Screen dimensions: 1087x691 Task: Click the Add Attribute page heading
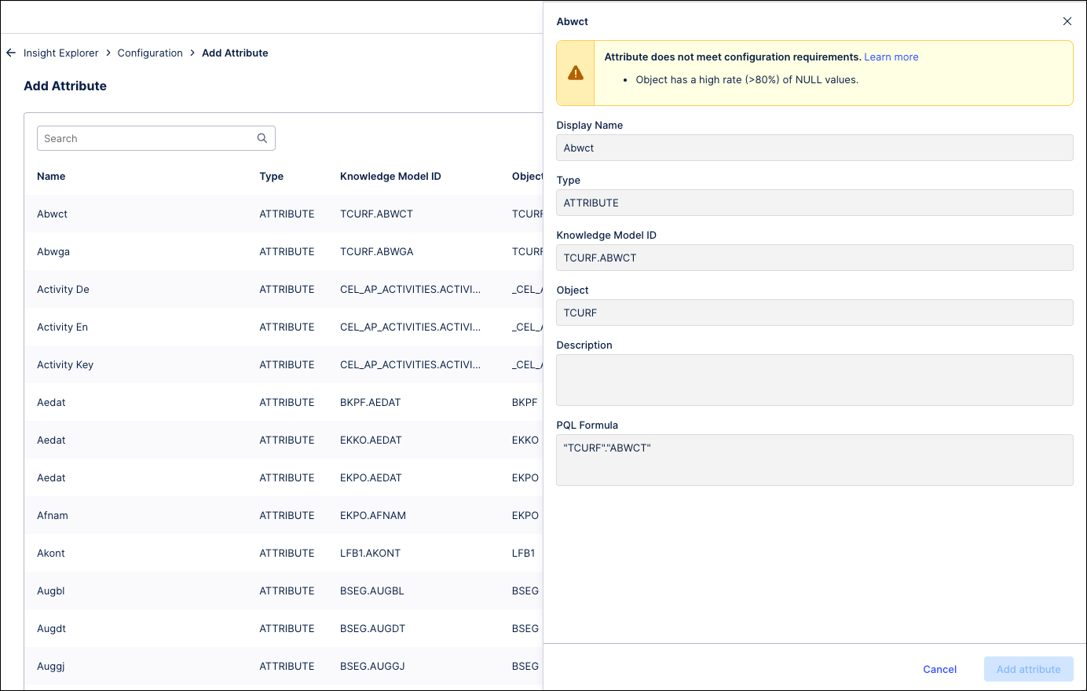tap(65, 86)
